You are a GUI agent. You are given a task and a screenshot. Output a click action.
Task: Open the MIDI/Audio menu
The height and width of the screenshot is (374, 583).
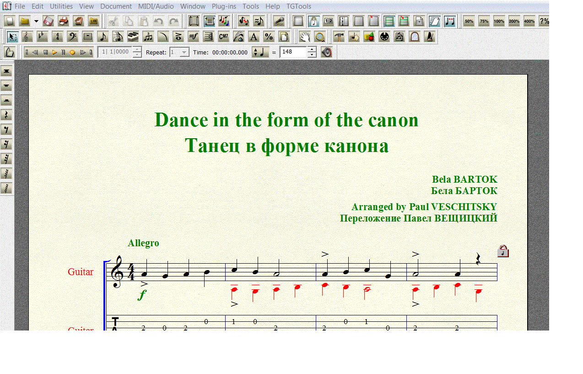tap(156, 6)
